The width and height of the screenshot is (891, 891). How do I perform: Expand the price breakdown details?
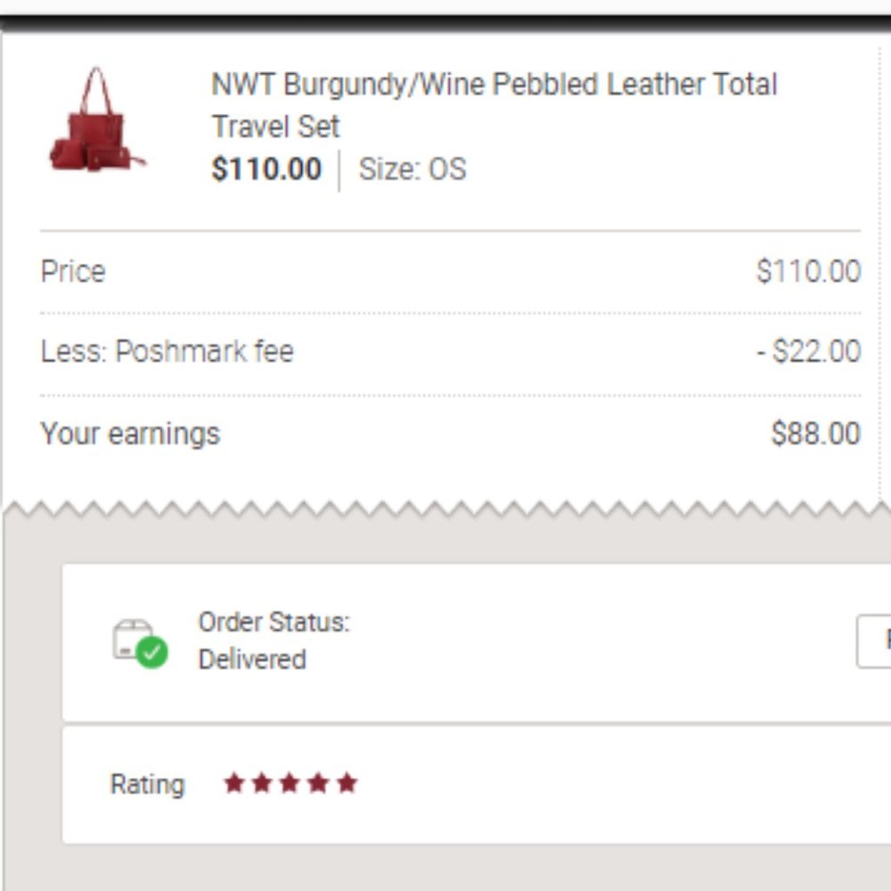point(445,352)
